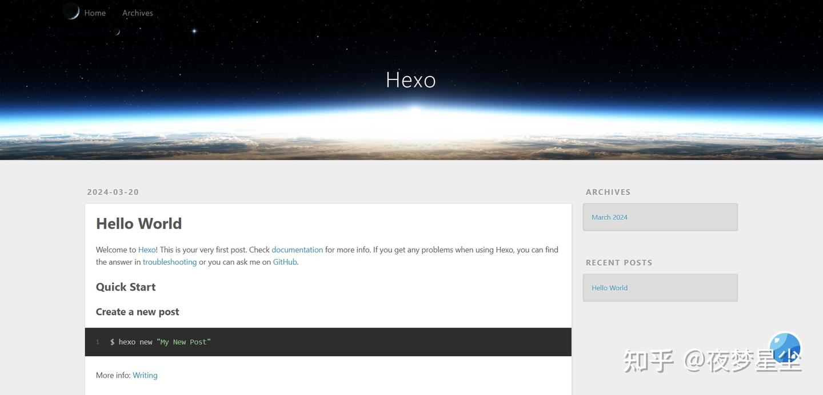Follow the "documentation" link

pos(297,250)
